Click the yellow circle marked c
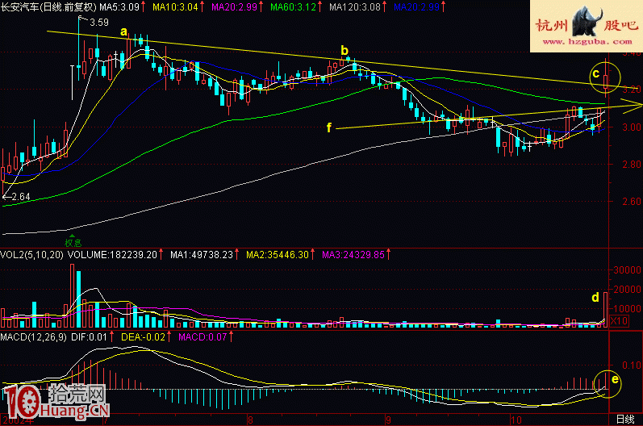The image size is (643, 426). (x=607, y=77)
